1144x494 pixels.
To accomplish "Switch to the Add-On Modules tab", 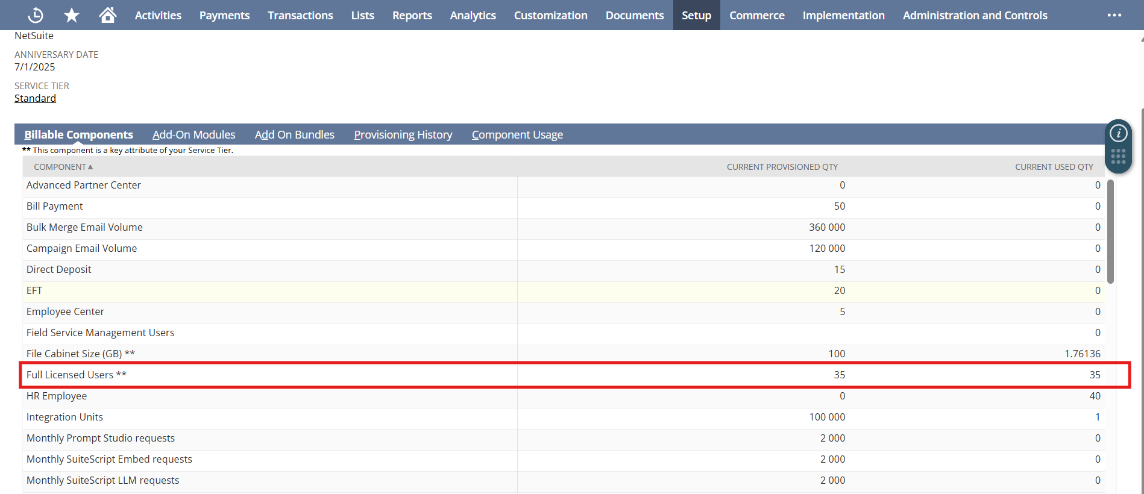I will tap(193, 135).
